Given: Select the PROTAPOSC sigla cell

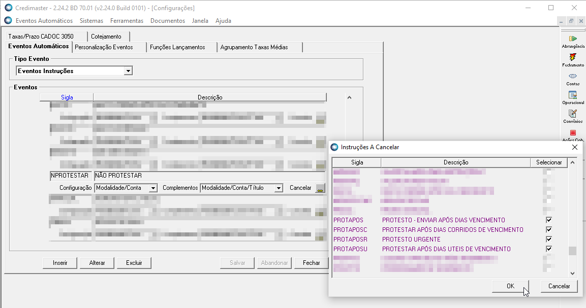Looking at the screenshot, I should click(350, 230).
